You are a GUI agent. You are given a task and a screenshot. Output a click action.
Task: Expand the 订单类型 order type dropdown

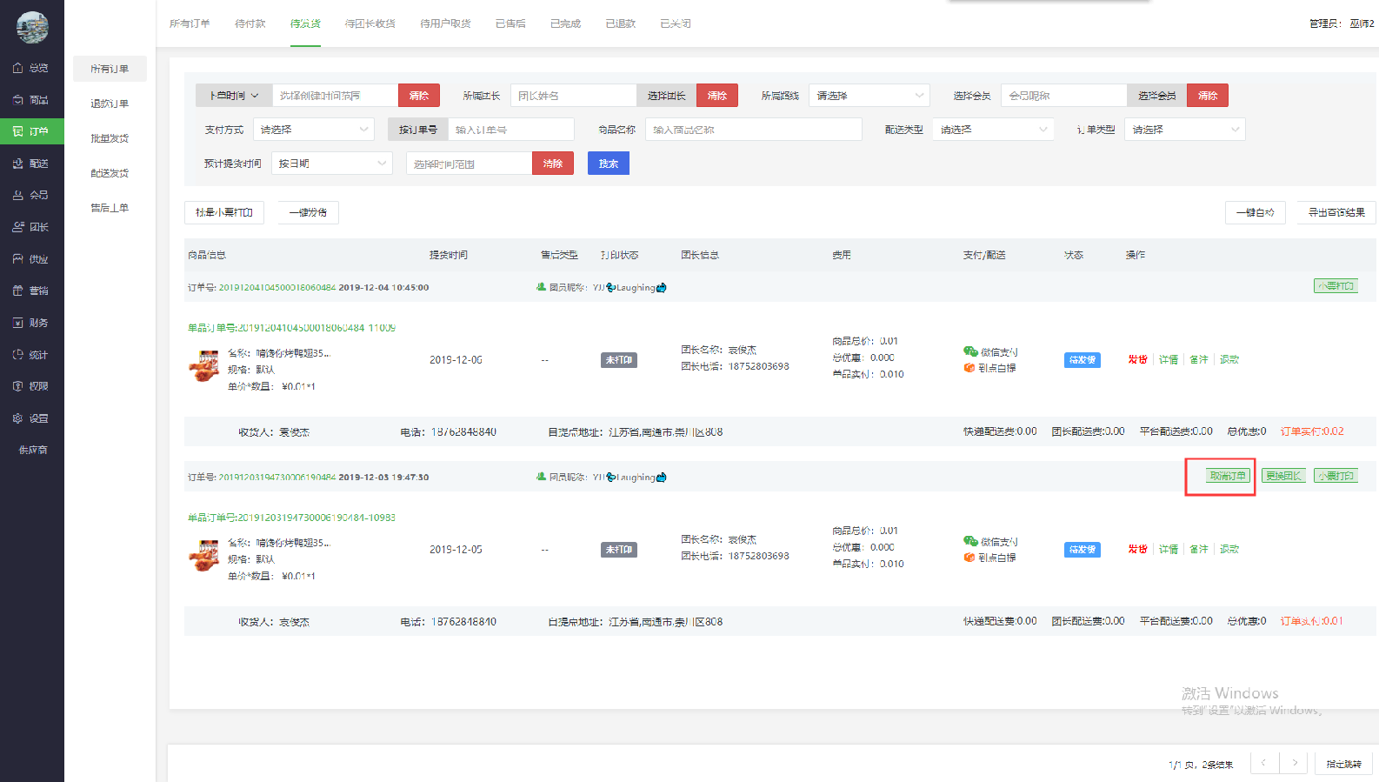(1184, 130)
